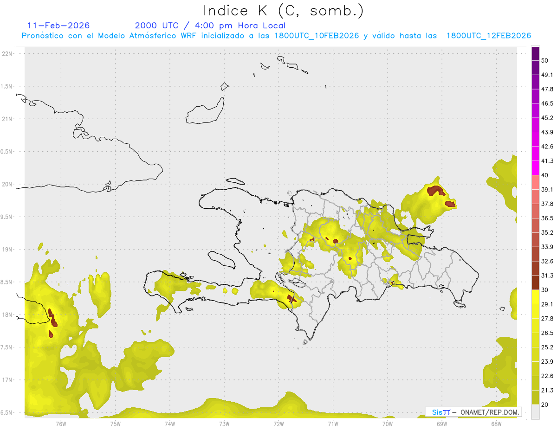The width and height of the screenshot is (557, 430).
Task: Click the colorbar value "31.3"
Action: click(x=547, y=276)
